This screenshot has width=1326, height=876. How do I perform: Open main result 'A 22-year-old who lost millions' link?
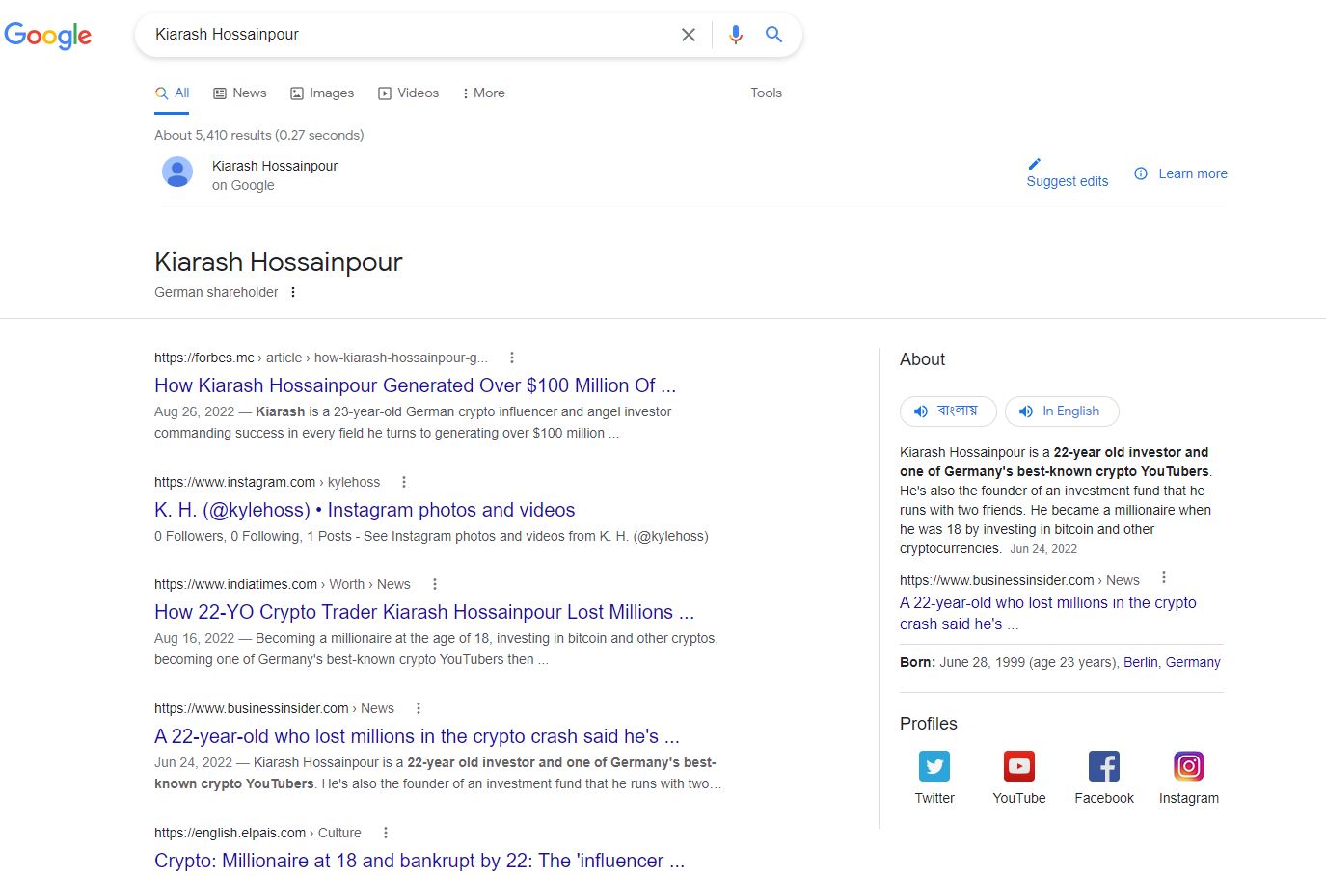[417, 736]
